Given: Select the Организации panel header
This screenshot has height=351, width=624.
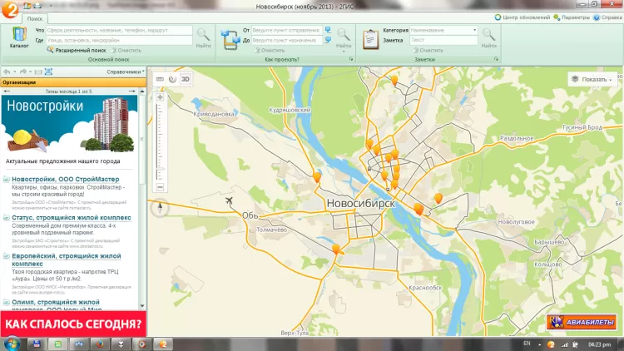Looking at the screenshot, I should [x=73, y=82].
